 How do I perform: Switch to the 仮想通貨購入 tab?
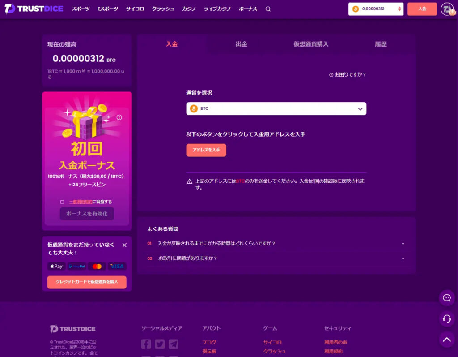click(311, 44)
